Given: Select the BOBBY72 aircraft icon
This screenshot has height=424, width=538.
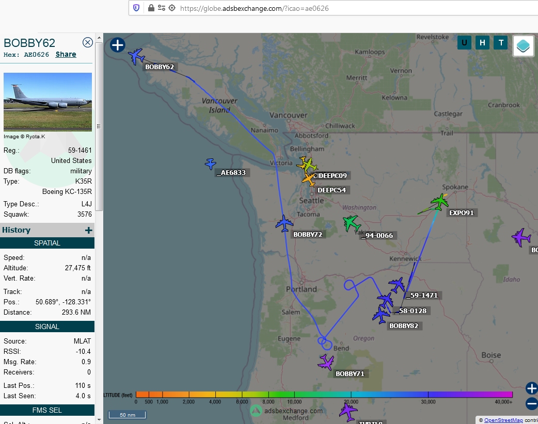Looking at the screenshot, I should click(284, 223).
